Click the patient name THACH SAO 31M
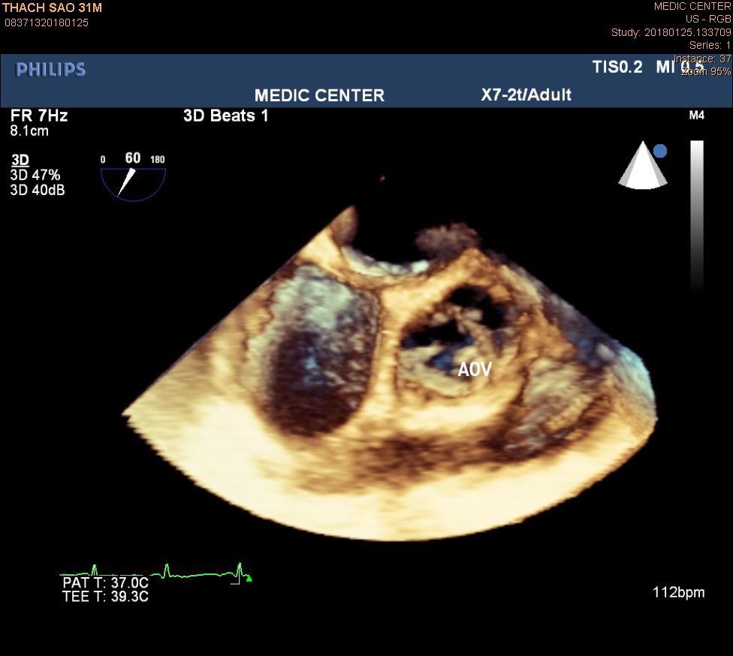The image size is (733, 656). 52,8
